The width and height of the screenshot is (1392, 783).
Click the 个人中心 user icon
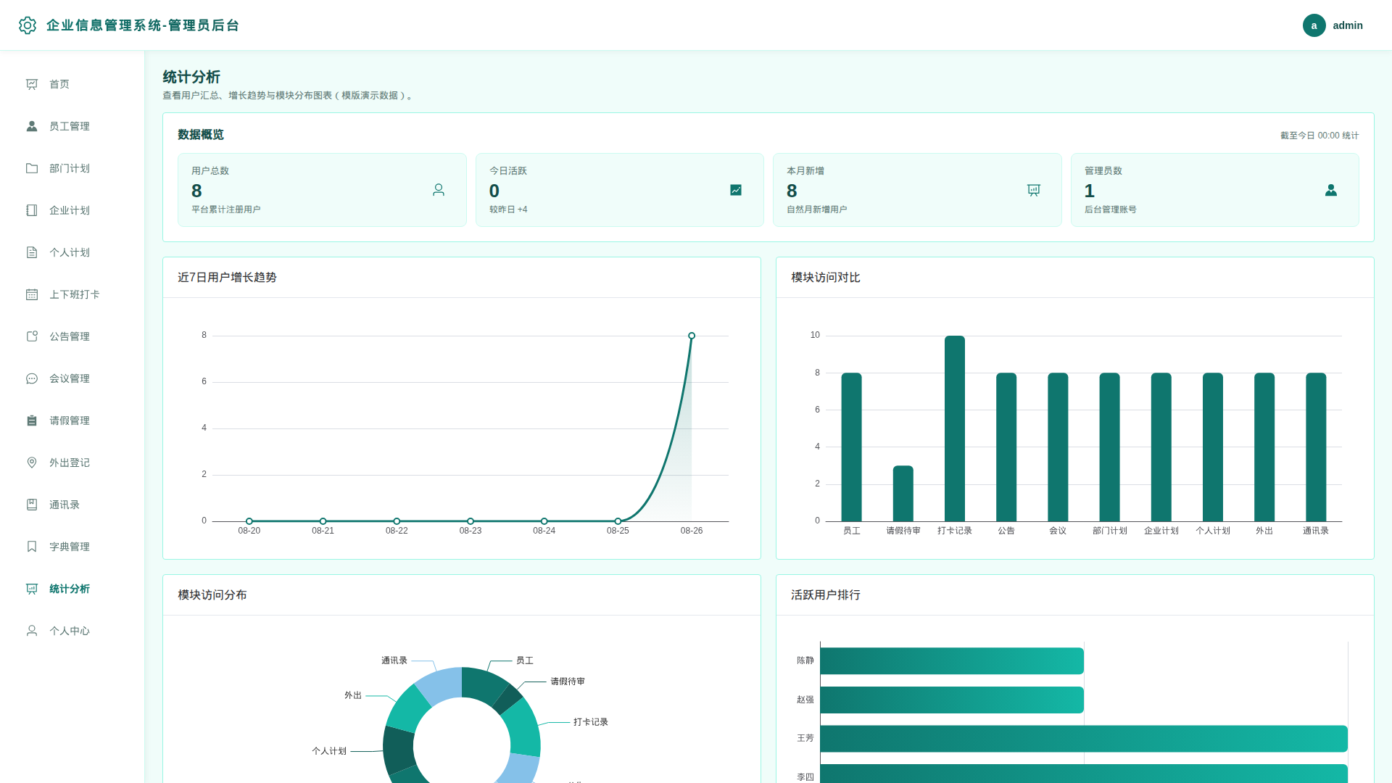tap(32, 631)
